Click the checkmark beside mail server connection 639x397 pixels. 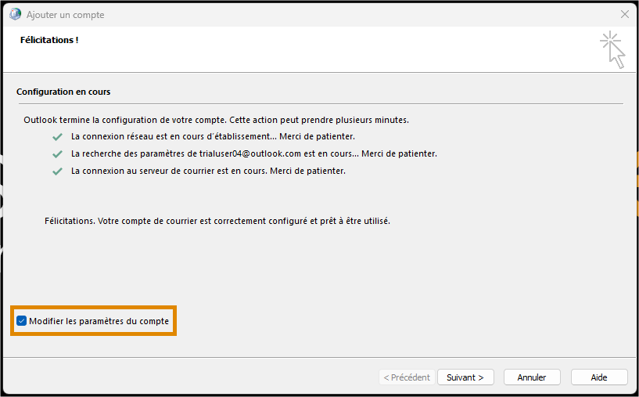pos(57,171)
